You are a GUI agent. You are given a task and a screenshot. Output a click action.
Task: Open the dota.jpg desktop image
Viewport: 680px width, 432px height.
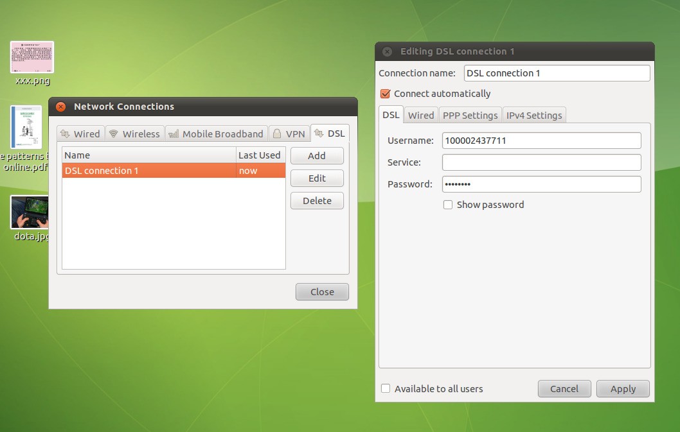click(x=30, y=212)
